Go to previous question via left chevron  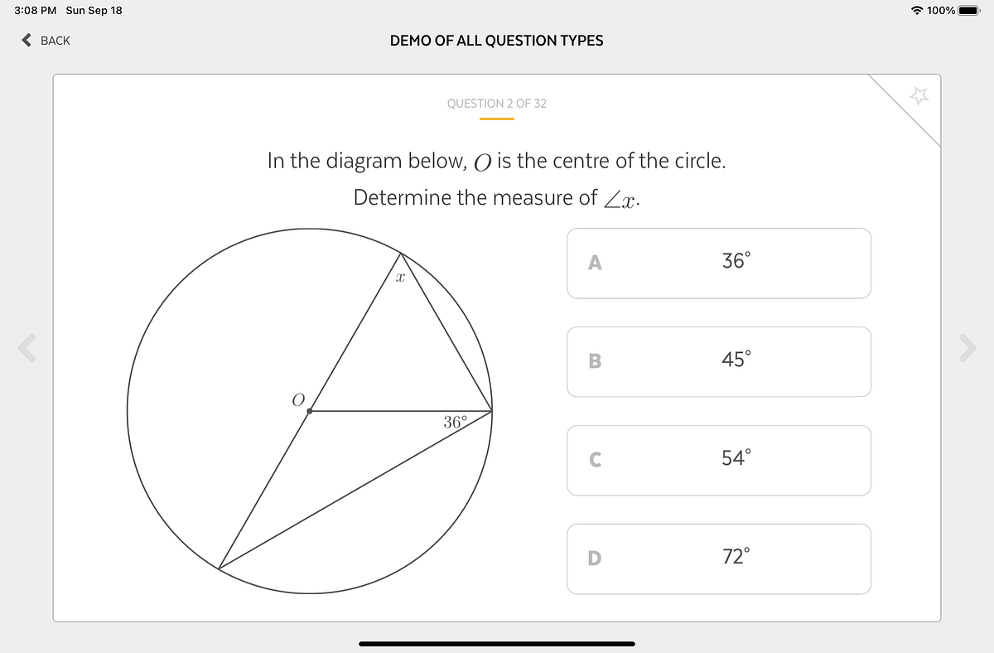pos(25,348)
